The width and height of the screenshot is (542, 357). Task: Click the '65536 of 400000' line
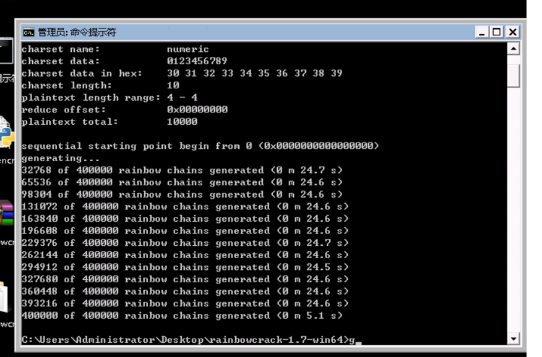tap(182, 182)
